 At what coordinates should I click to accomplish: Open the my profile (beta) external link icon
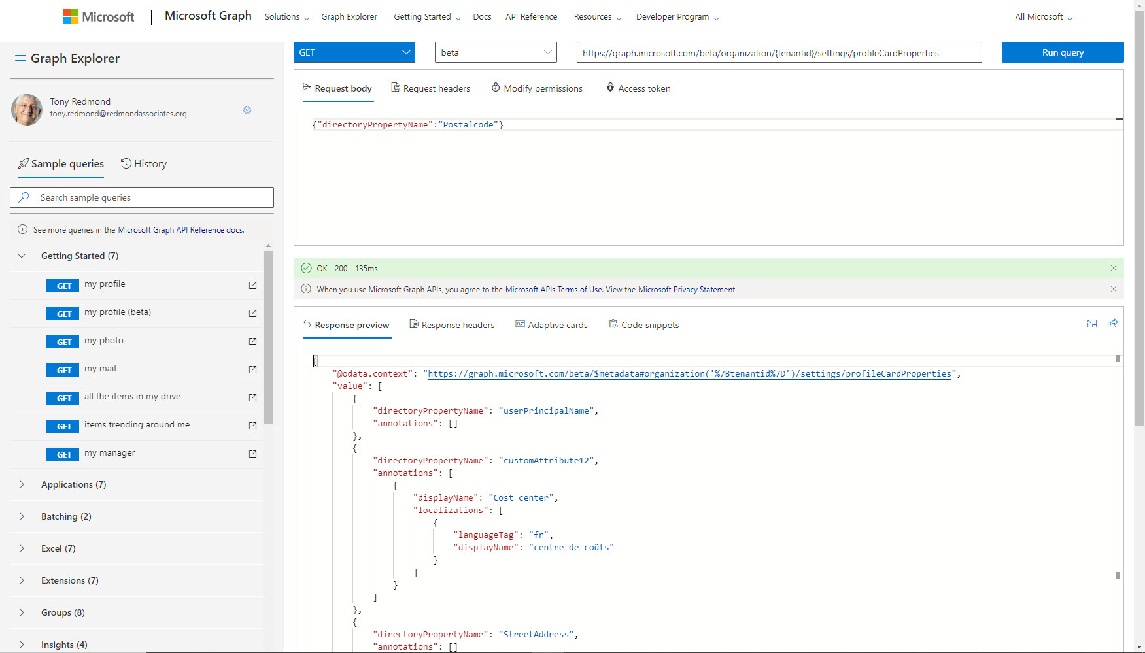coord(252,313)
